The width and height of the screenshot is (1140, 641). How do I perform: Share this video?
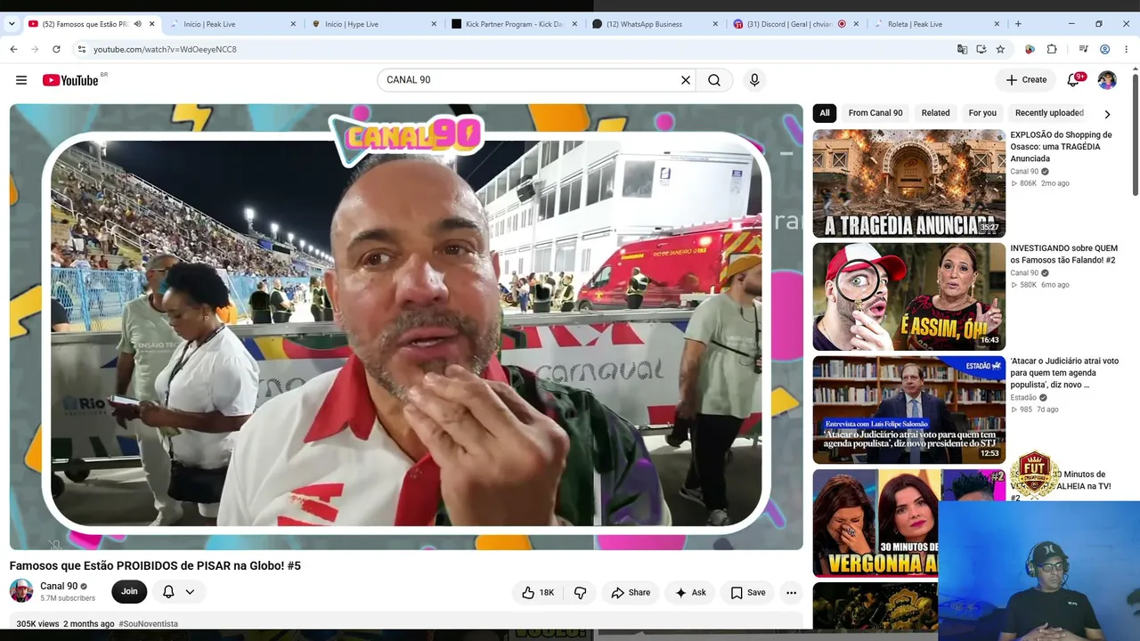[630, 592]
